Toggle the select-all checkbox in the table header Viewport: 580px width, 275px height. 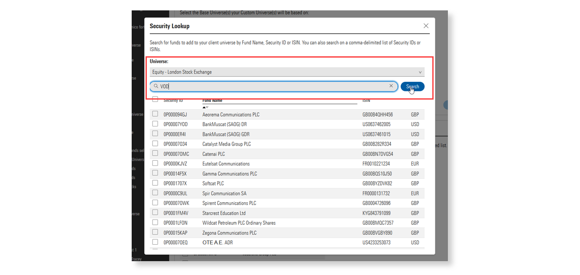(x=155, y=99)
